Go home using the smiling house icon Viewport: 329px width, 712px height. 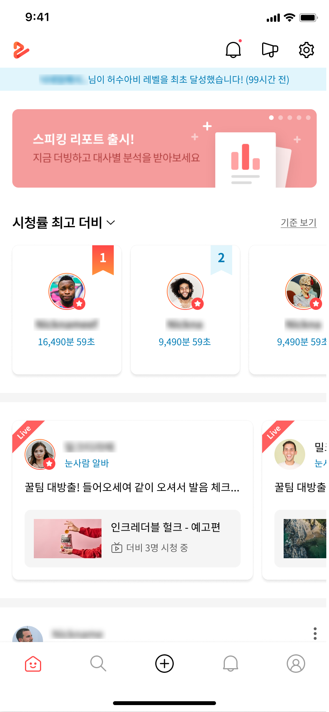tap(33, 663)
